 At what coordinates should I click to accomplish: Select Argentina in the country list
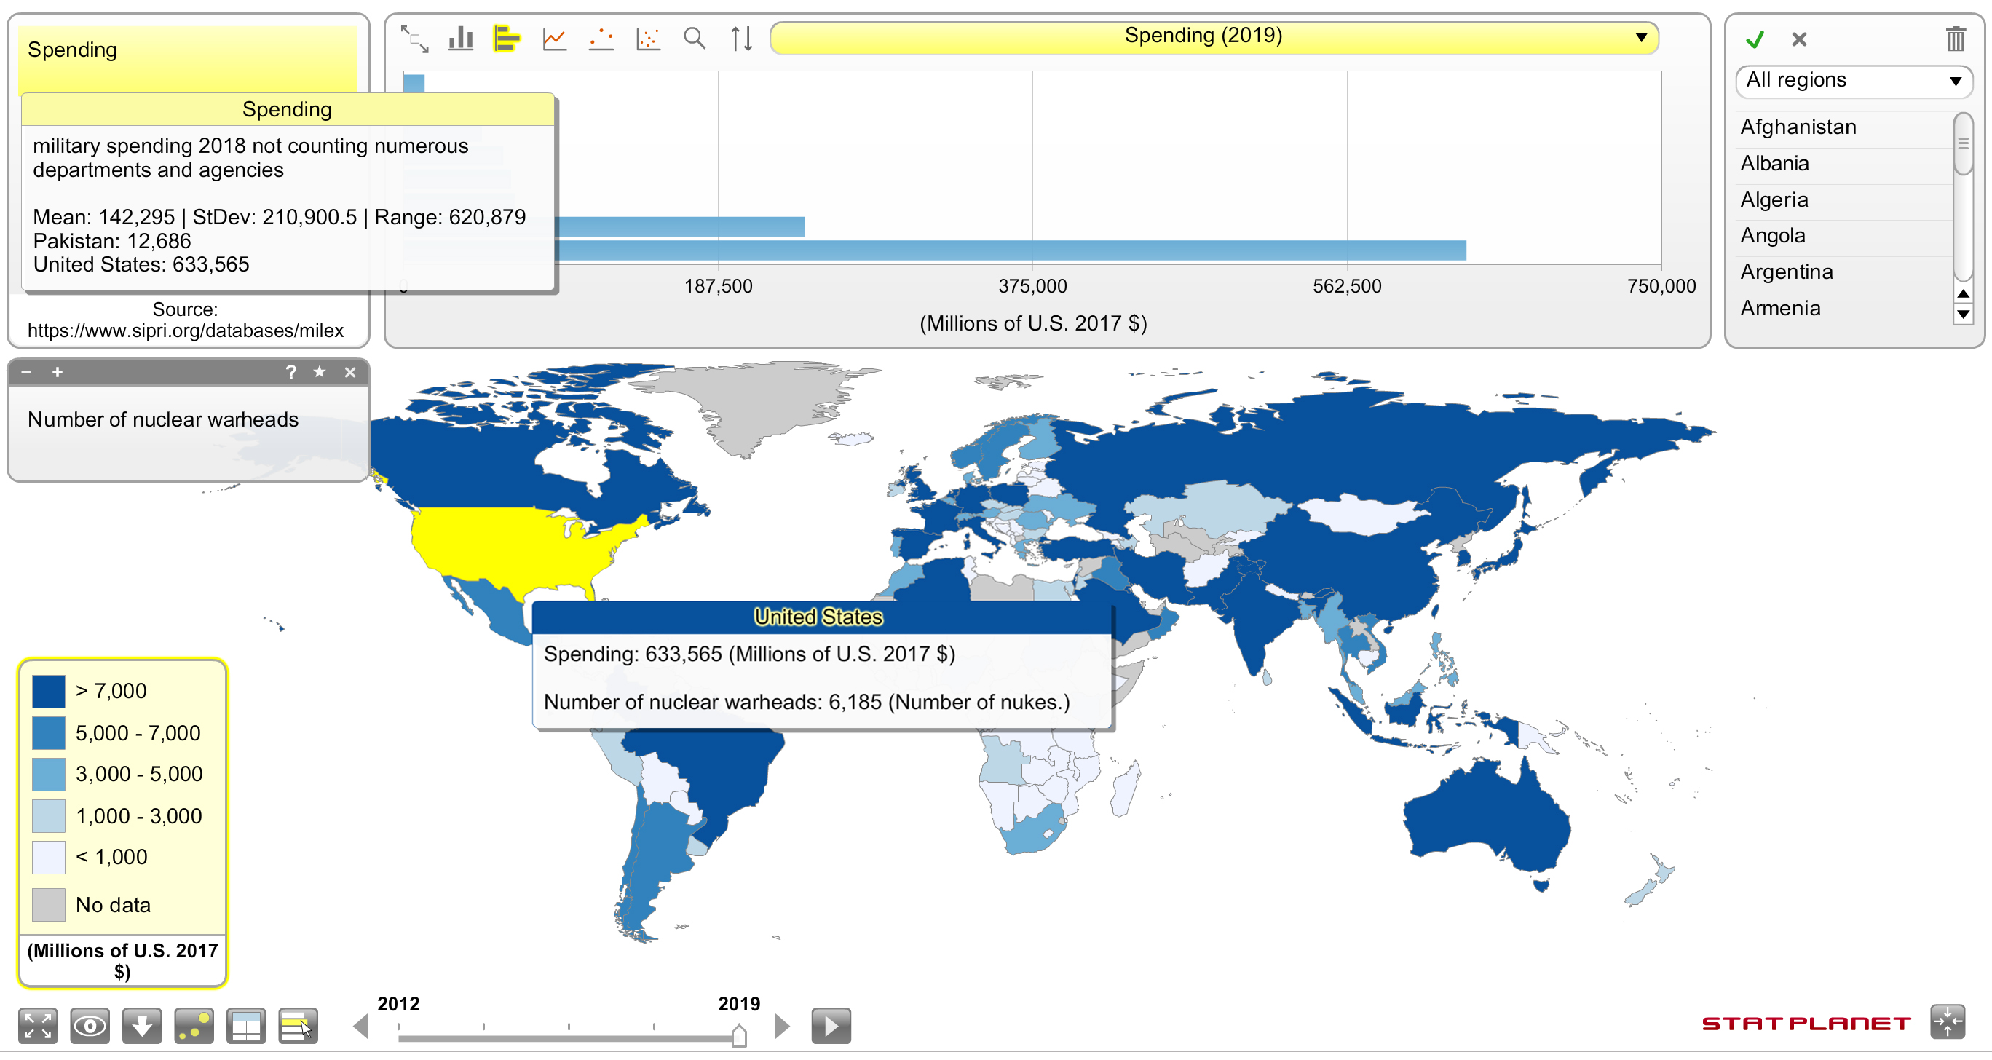[1786, 272]
